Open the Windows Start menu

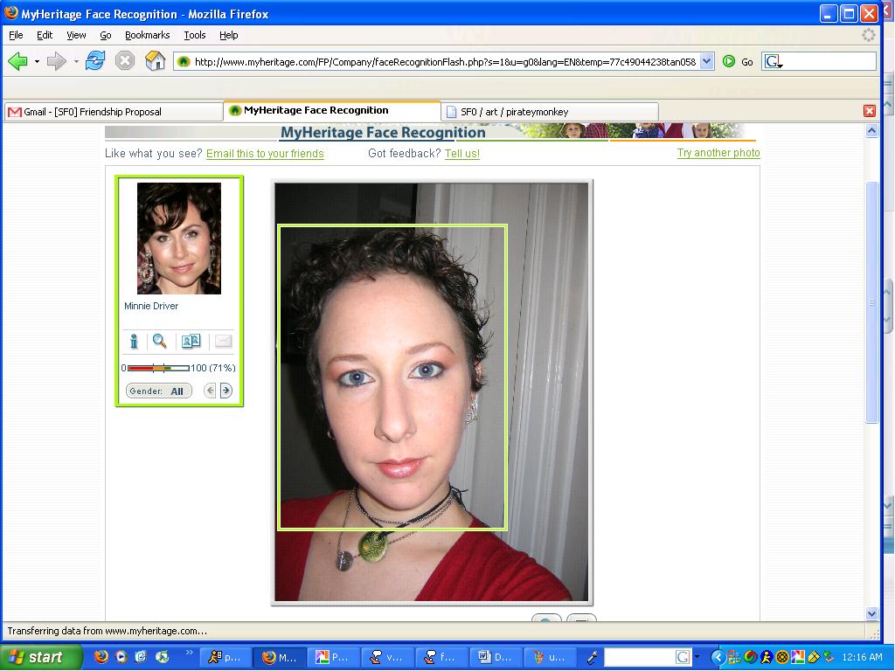[40, 657]
